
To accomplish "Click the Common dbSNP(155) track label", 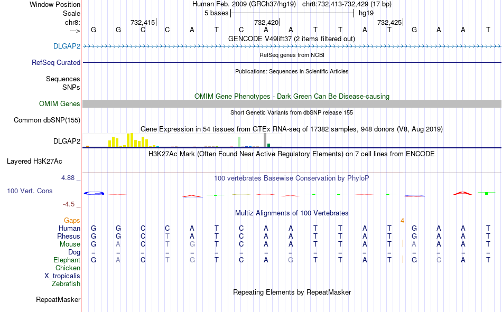I will 47,120.
